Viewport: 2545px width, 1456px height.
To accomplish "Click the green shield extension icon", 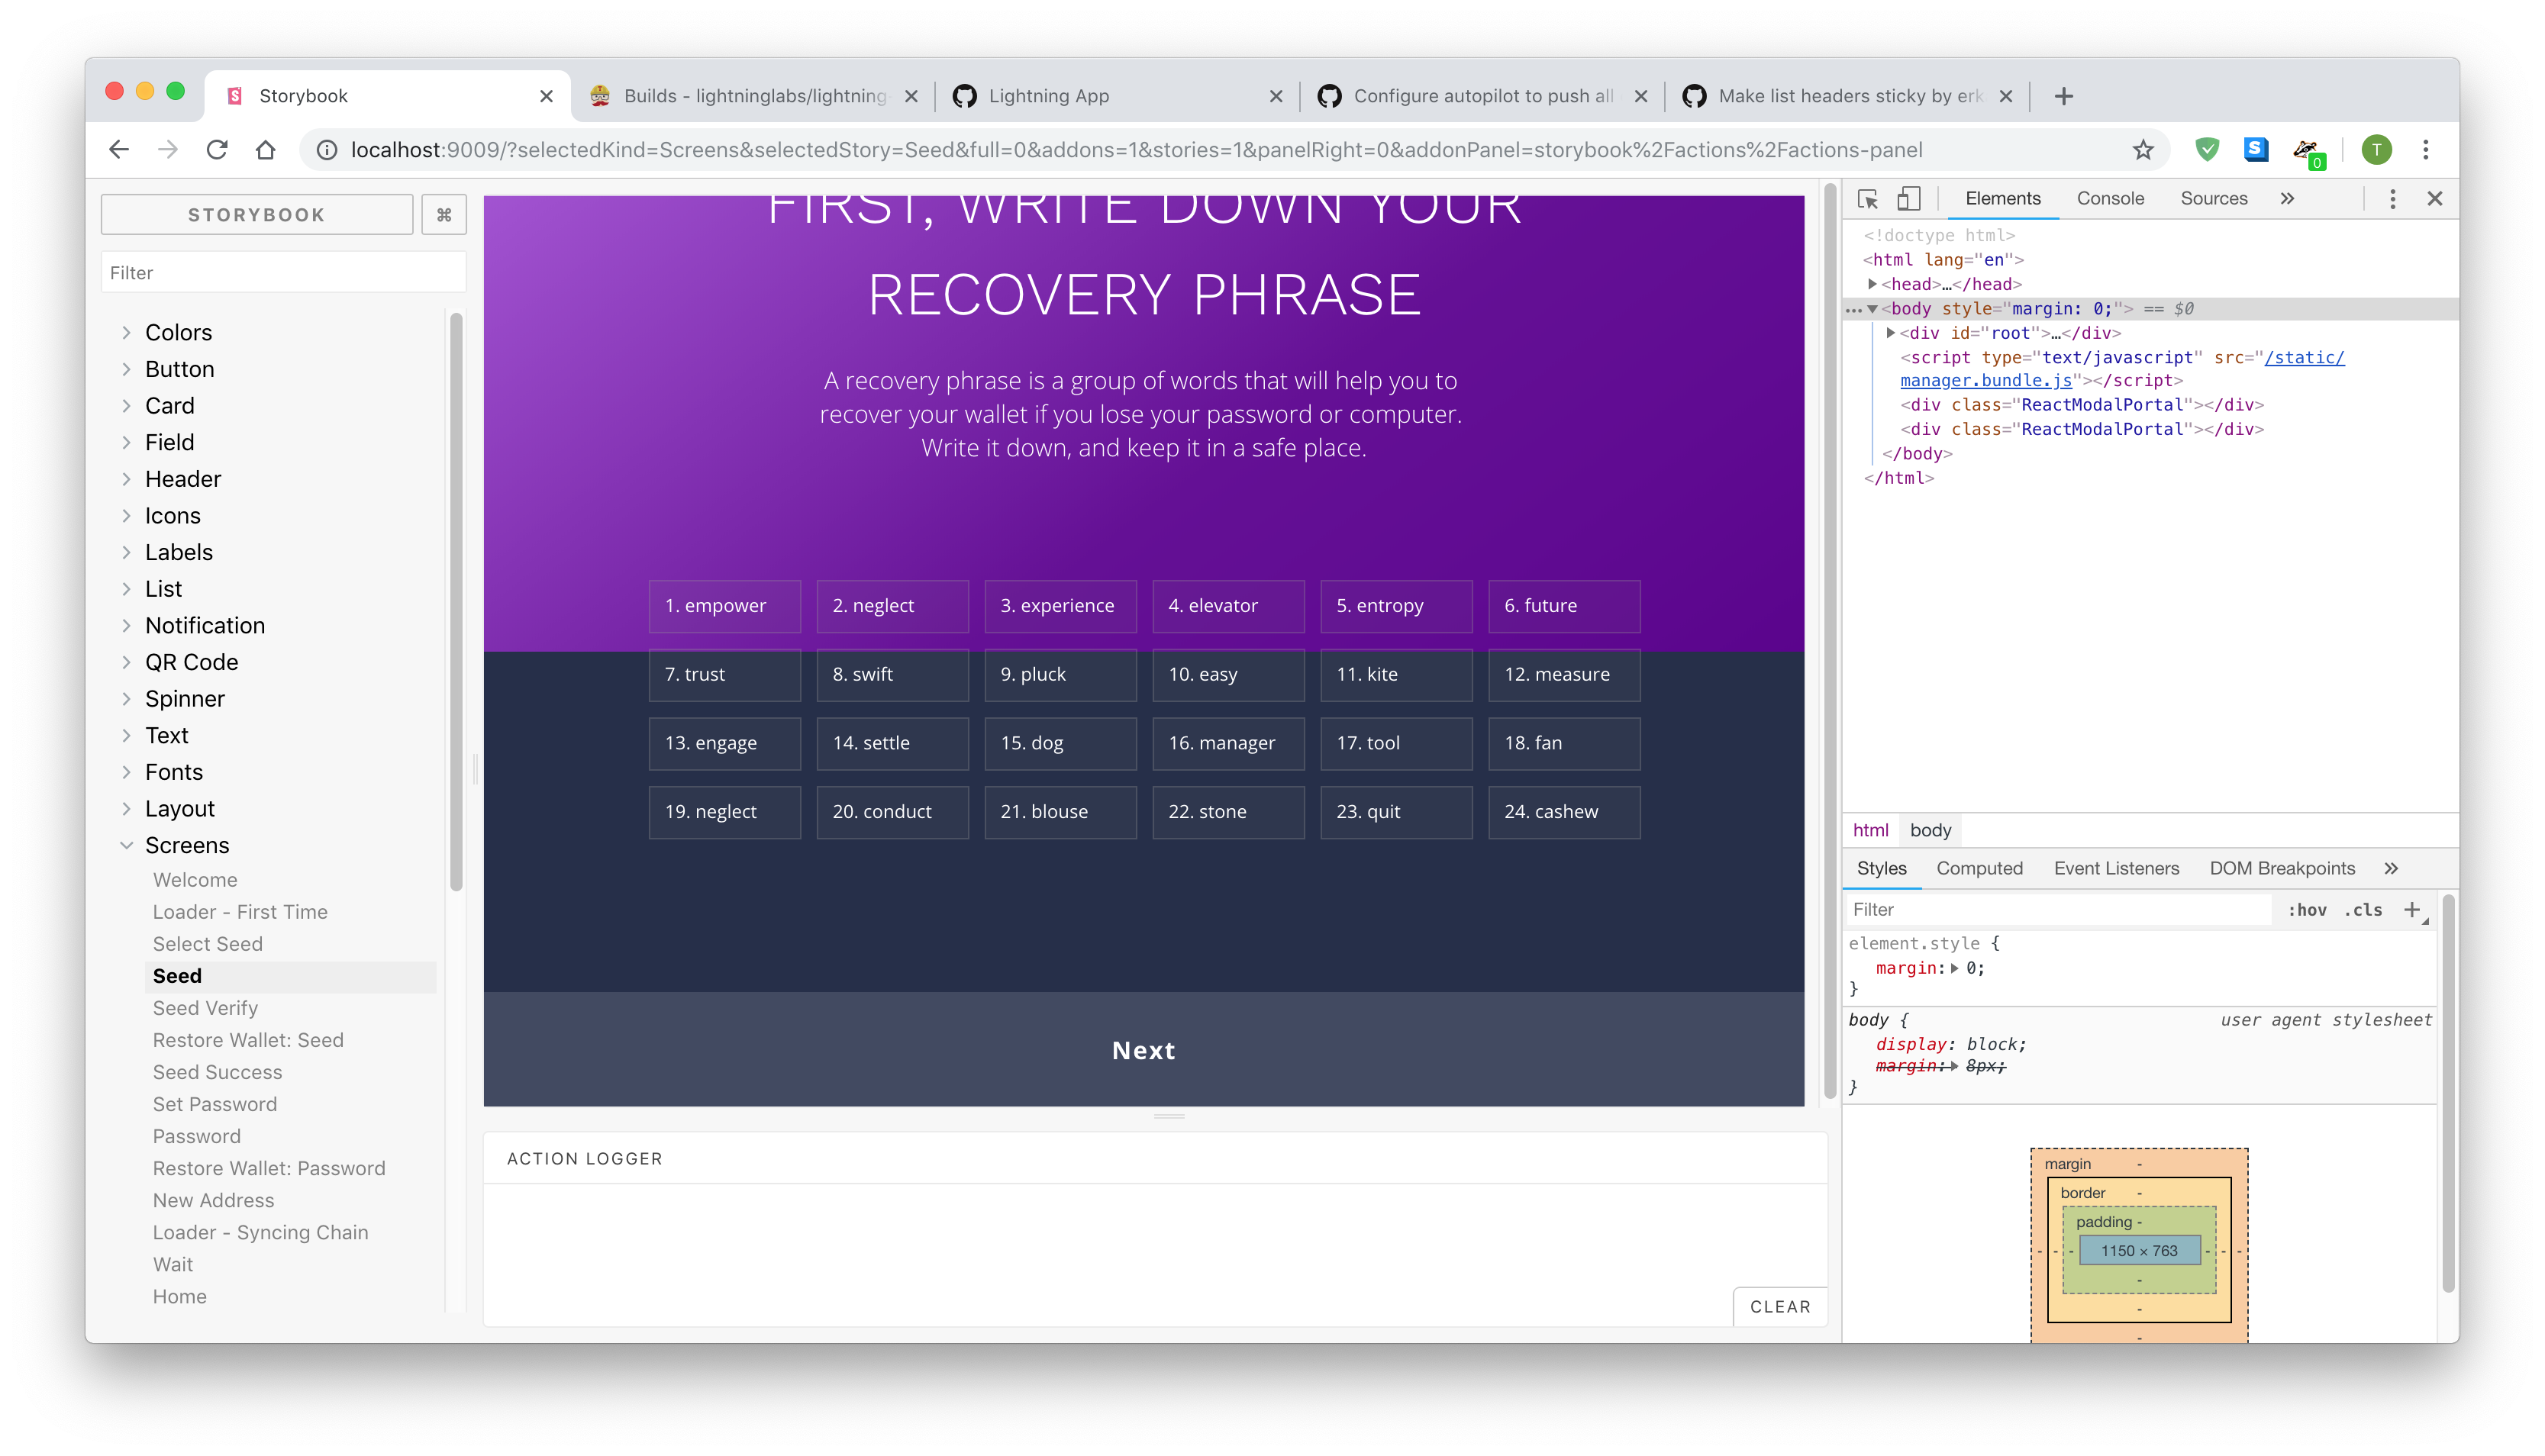I will click(2207, 150).
